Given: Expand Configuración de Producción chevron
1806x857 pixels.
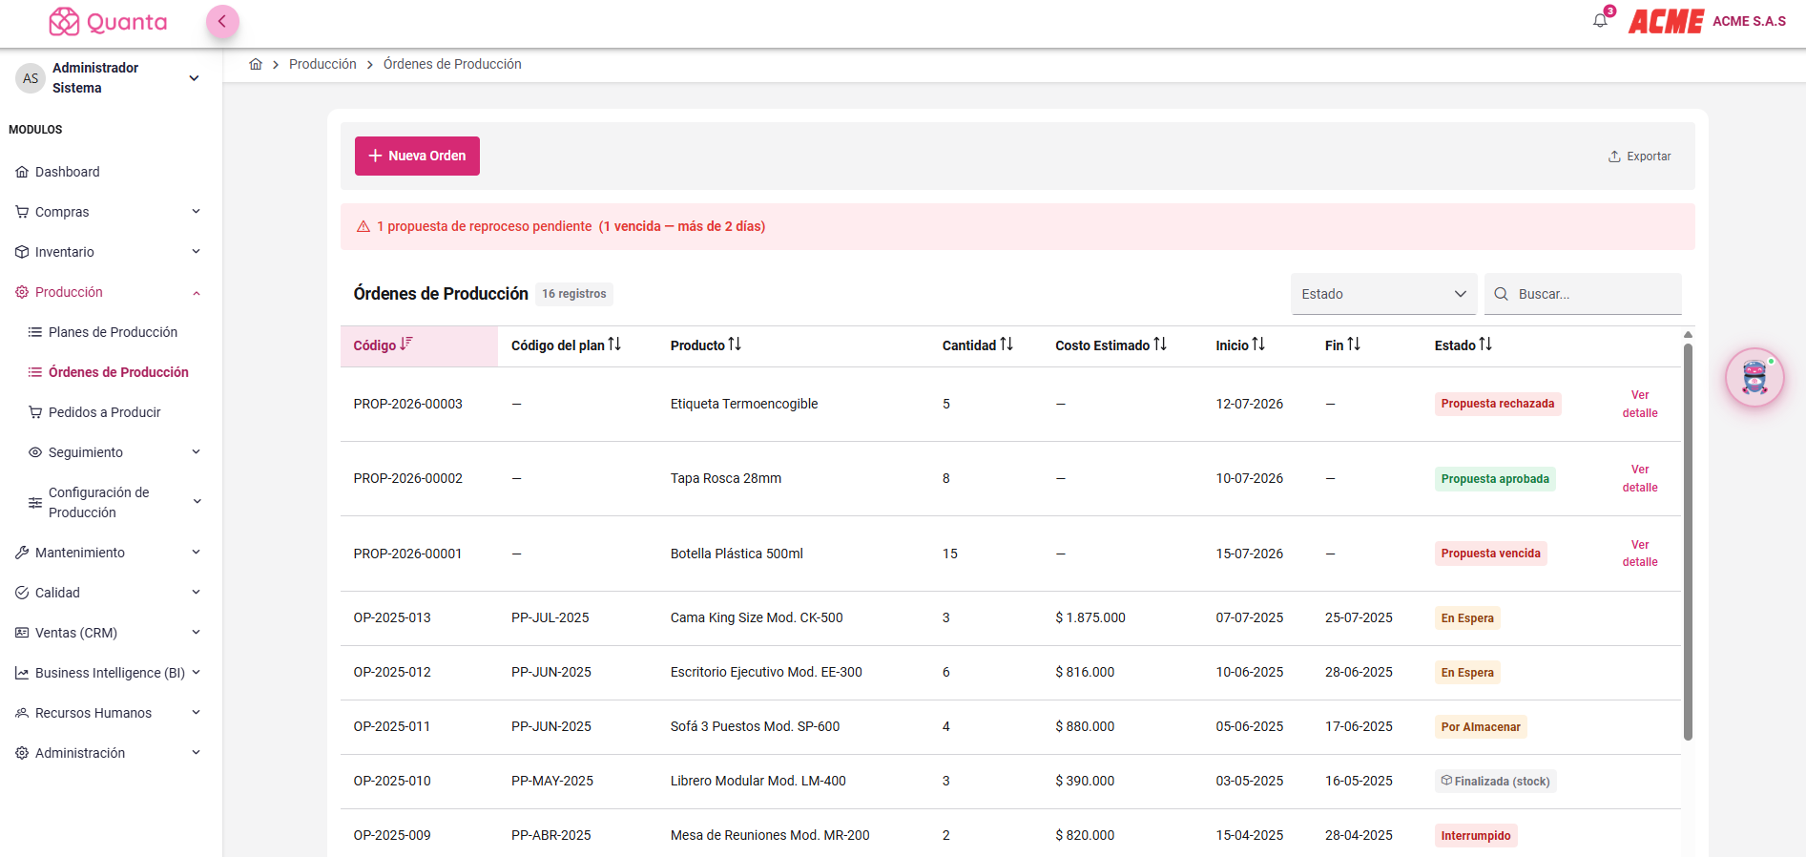Looking at the screenshot, I should [x=197, y=502].
